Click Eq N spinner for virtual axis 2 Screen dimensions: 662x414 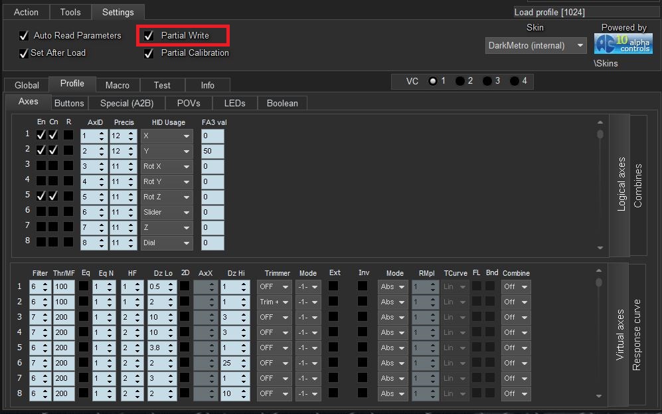[104, 302]
